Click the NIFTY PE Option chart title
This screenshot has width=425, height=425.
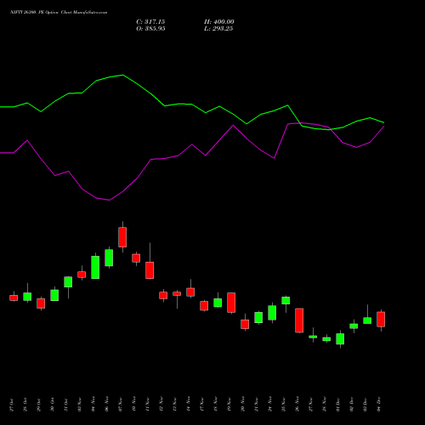[59, 13]
